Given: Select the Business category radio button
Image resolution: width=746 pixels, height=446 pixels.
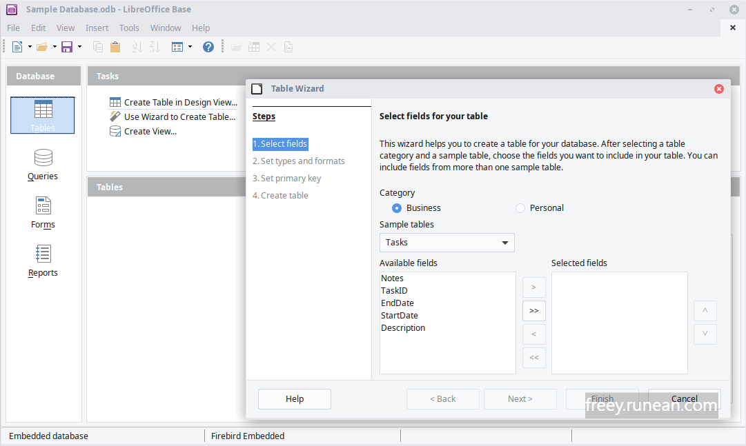Looking at the screenshot, I should (x=397, y=208).
